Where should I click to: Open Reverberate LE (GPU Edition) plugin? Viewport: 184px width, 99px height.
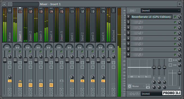pos(151,17)
